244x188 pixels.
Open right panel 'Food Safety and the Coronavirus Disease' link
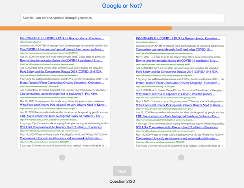tap(176, 72)
